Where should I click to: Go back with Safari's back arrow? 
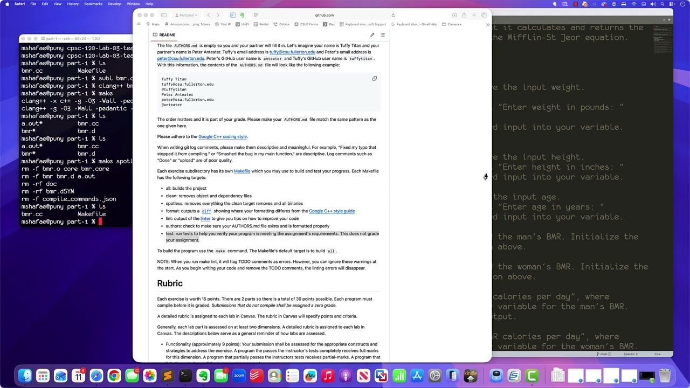[x=209, y=15]
